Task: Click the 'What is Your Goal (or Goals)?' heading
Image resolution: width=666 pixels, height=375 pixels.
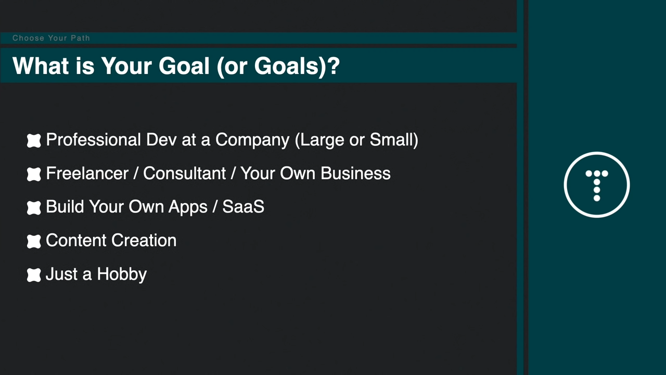Action: [x=176, y=66]
